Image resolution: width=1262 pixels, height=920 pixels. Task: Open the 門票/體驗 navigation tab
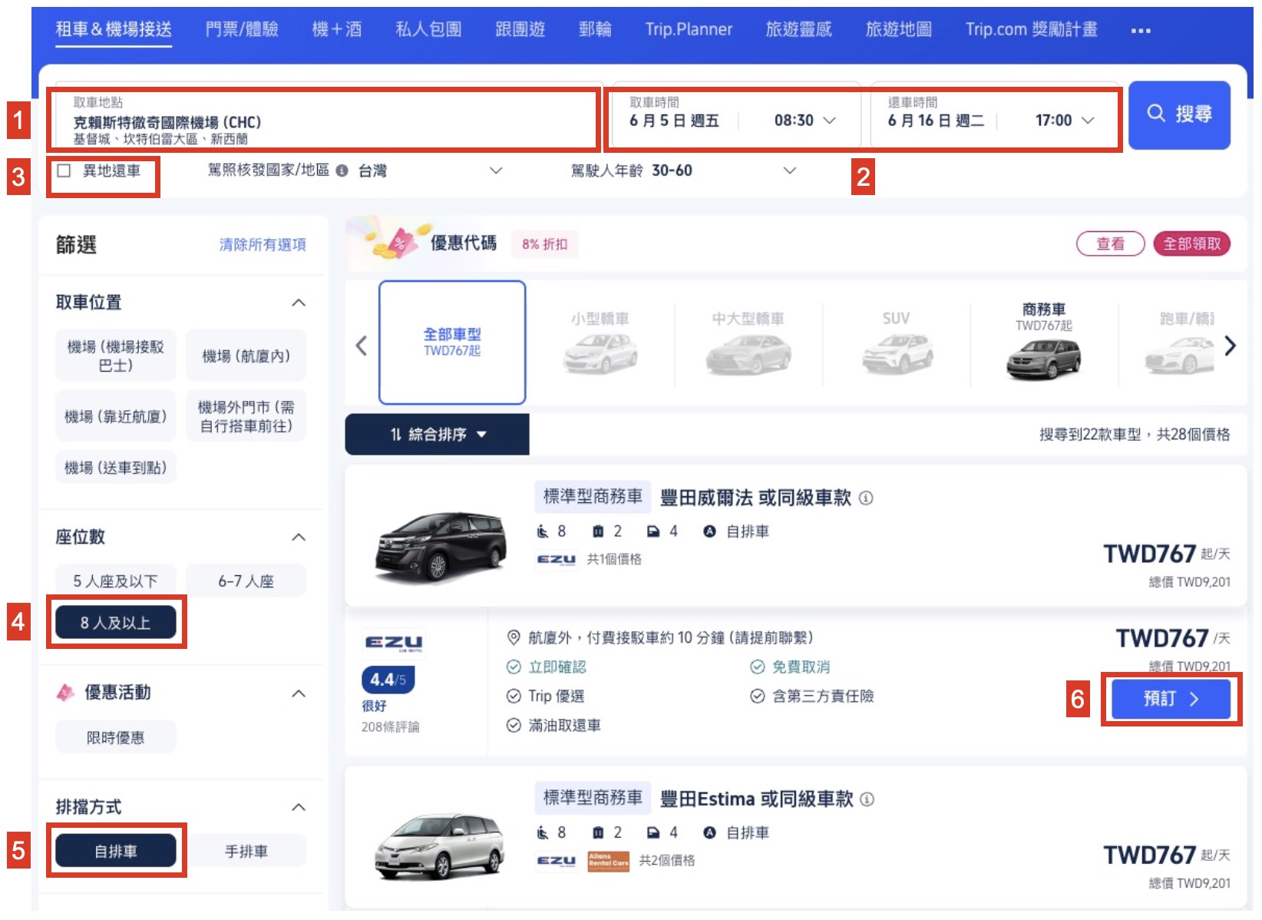click(242, 29)
